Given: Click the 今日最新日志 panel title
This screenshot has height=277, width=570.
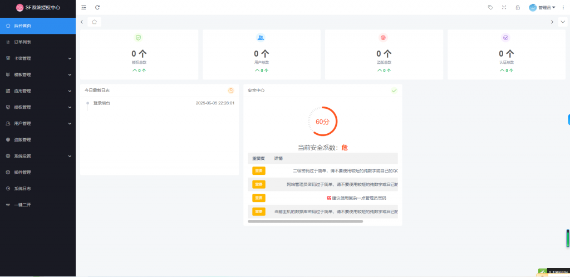Looking at the screenshot, I should pos(97,90).
